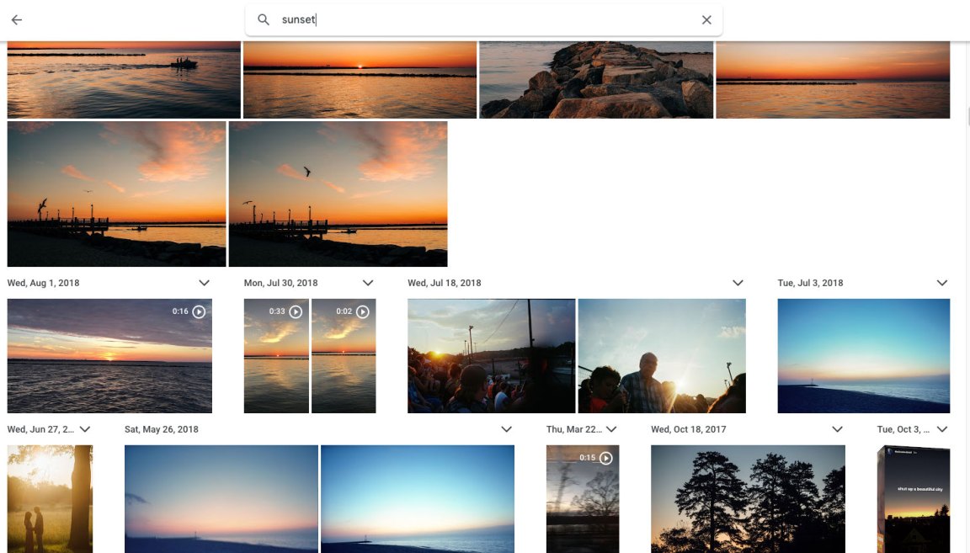Open the pine tree silhouettes photo
The height and width of the screenshot is (553, 970).
click(748, 498)
